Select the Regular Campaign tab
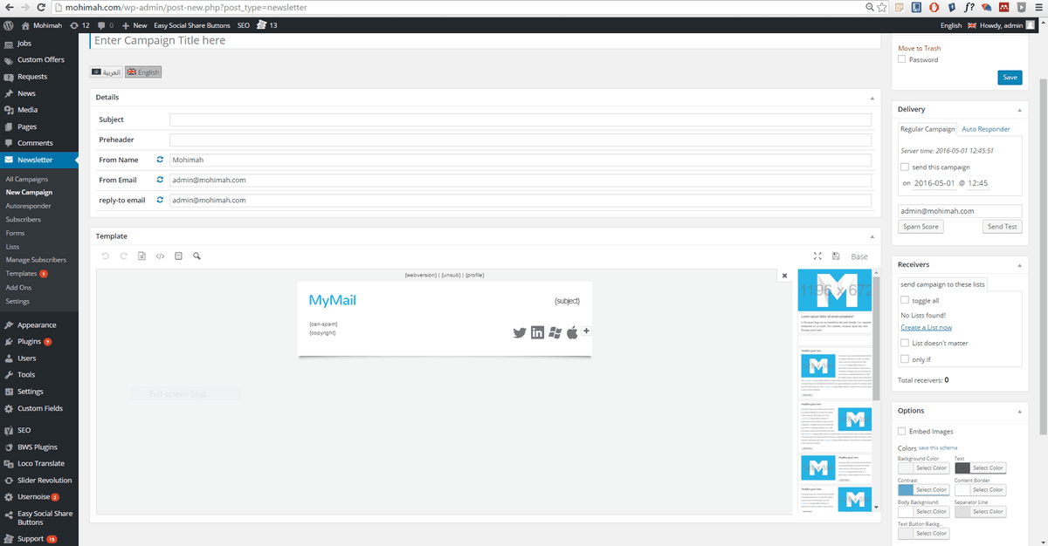 927,129
